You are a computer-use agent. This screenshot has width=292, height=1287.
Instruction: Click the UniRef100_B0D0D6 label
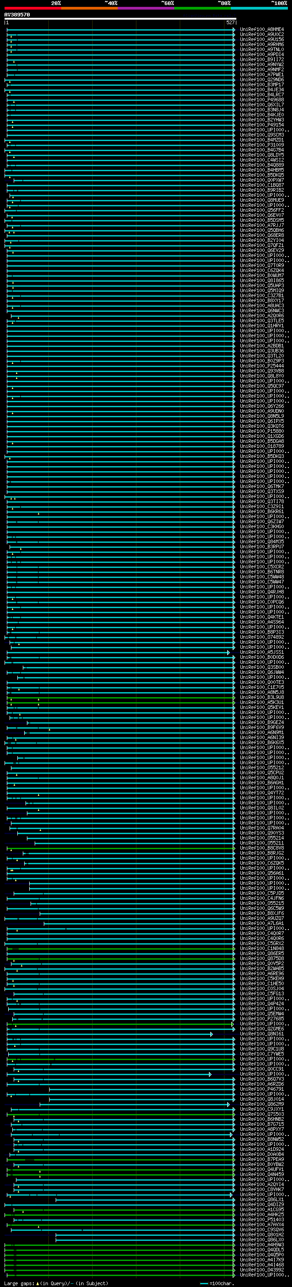point(261,657)
